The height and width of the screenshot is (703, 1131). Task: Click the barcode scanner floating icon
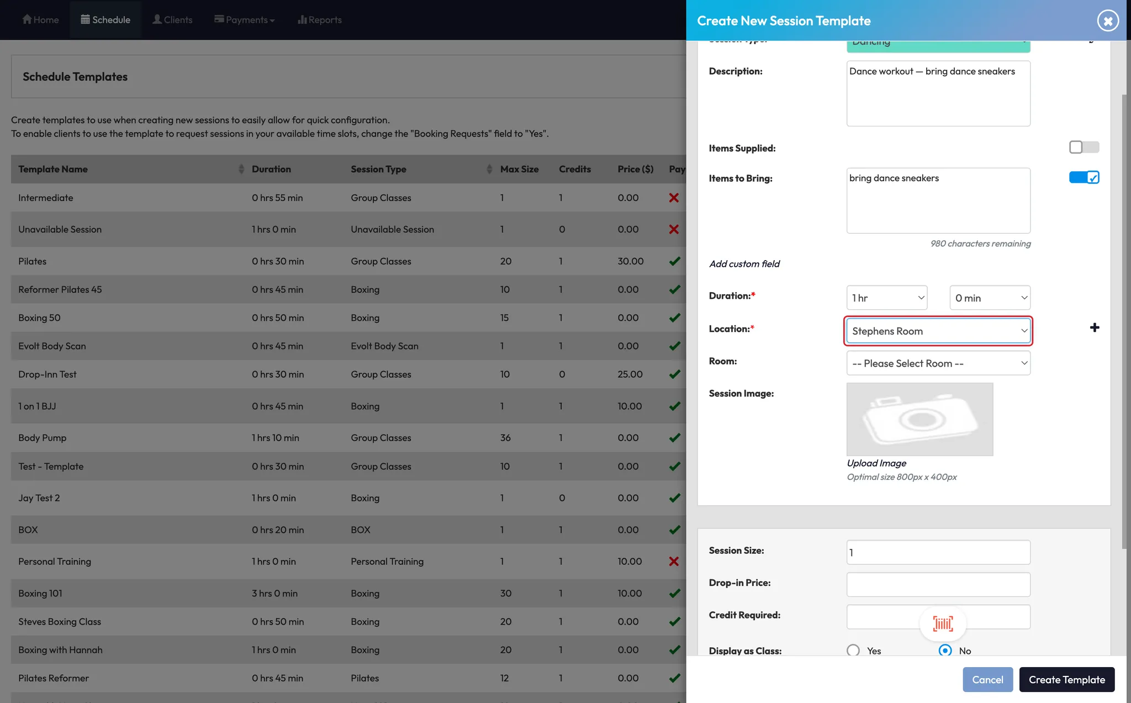click(943, 624)
